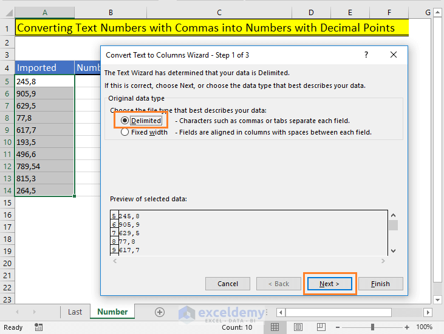Click cell containing 815,3
The width and height of the screenshot is (444, 334).
click(x=45, y=179)
